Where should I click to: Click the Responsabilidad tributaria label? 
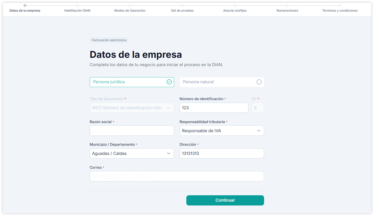coord(202,122)
